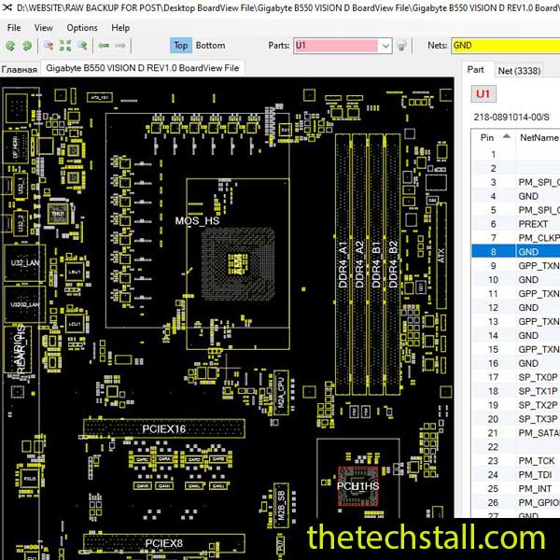Select part number 218-0891014-00/S text
Screen dimensions: 560x560
(511, 117)
